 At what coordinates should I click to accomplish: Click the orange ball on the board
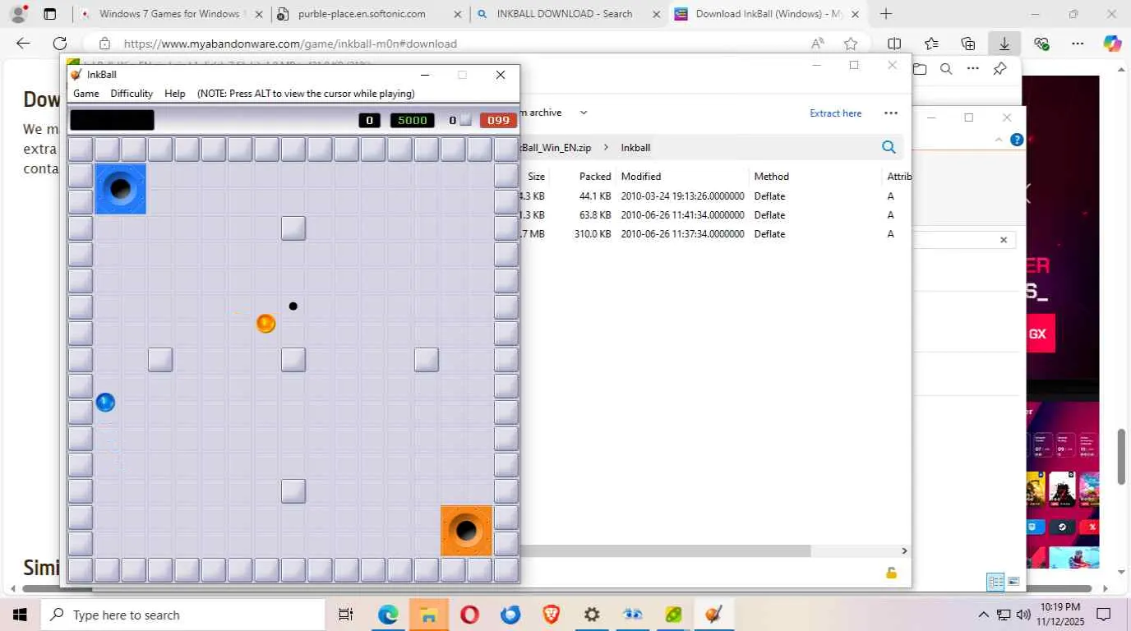point(265,324)
